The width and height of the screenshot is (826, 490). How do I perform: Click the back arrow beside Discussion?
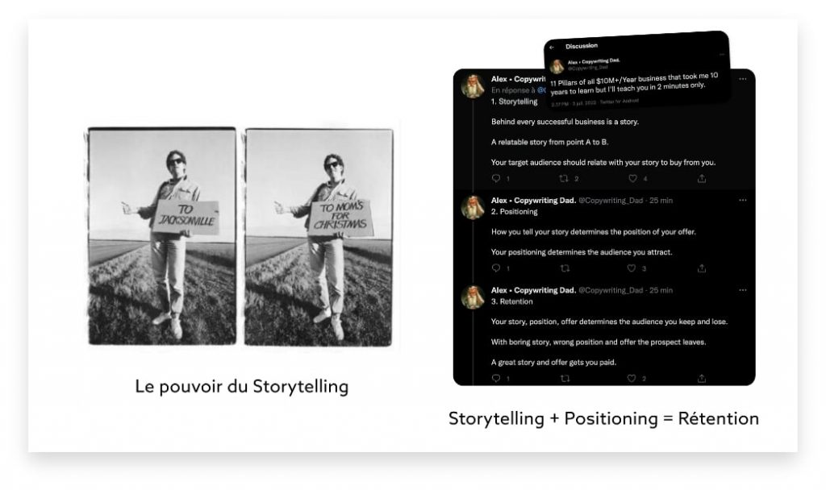point(552,48)
